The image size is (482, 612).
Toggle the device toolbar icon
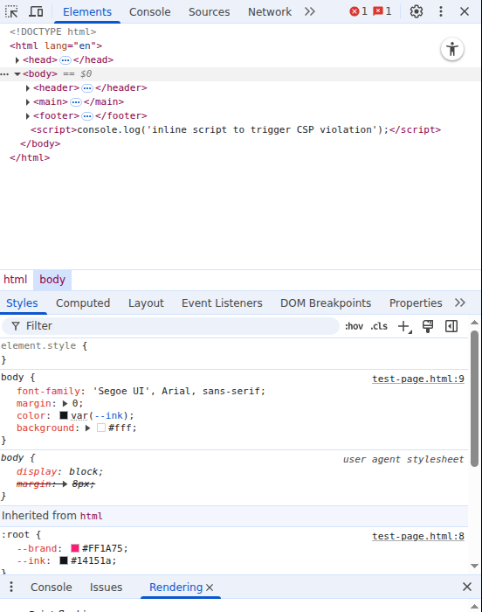pos(36,11)
